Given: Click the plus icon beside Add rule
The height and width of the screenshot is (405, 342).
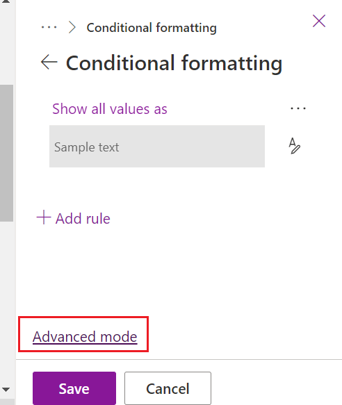Looking at the screenshot, I should click(x=44, y=217).
